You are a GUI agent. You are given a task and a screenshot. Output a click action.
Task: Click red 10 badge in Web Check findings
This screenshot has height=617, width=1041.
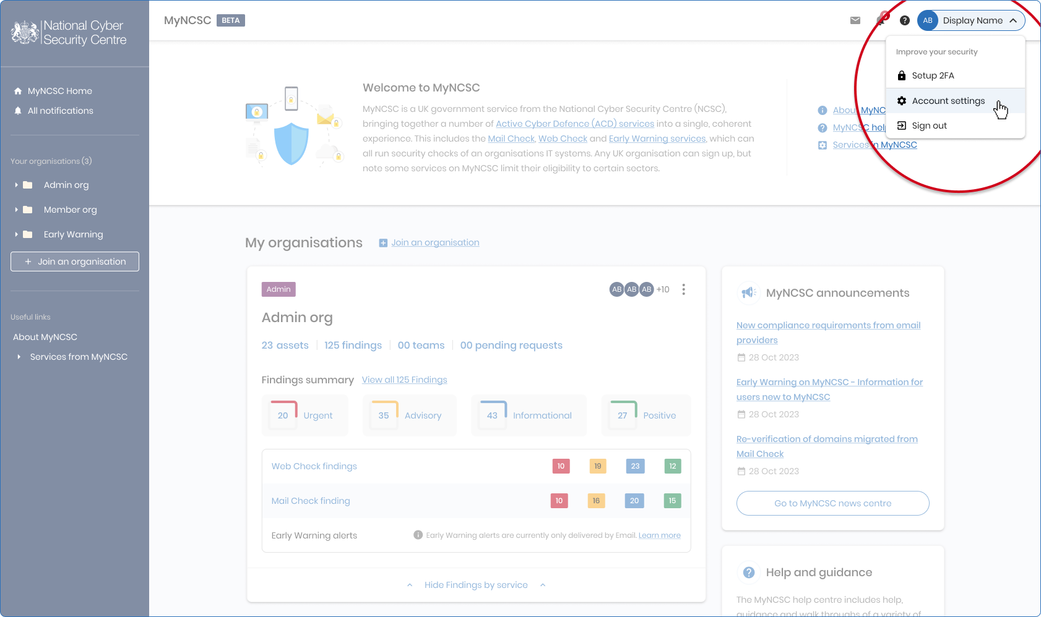pyautogui.click(x=561, y=466)
